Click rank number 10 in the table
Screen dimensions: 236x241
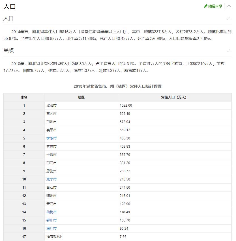click(24, 179)
